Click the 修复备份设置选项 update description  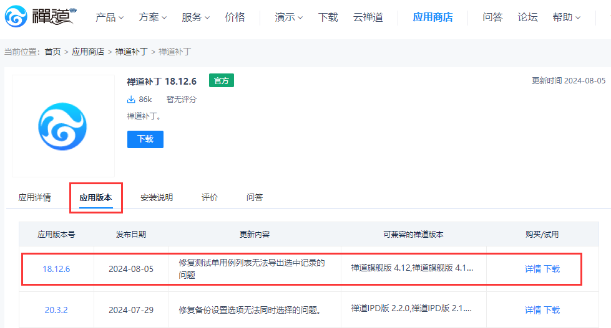[250, 310]
